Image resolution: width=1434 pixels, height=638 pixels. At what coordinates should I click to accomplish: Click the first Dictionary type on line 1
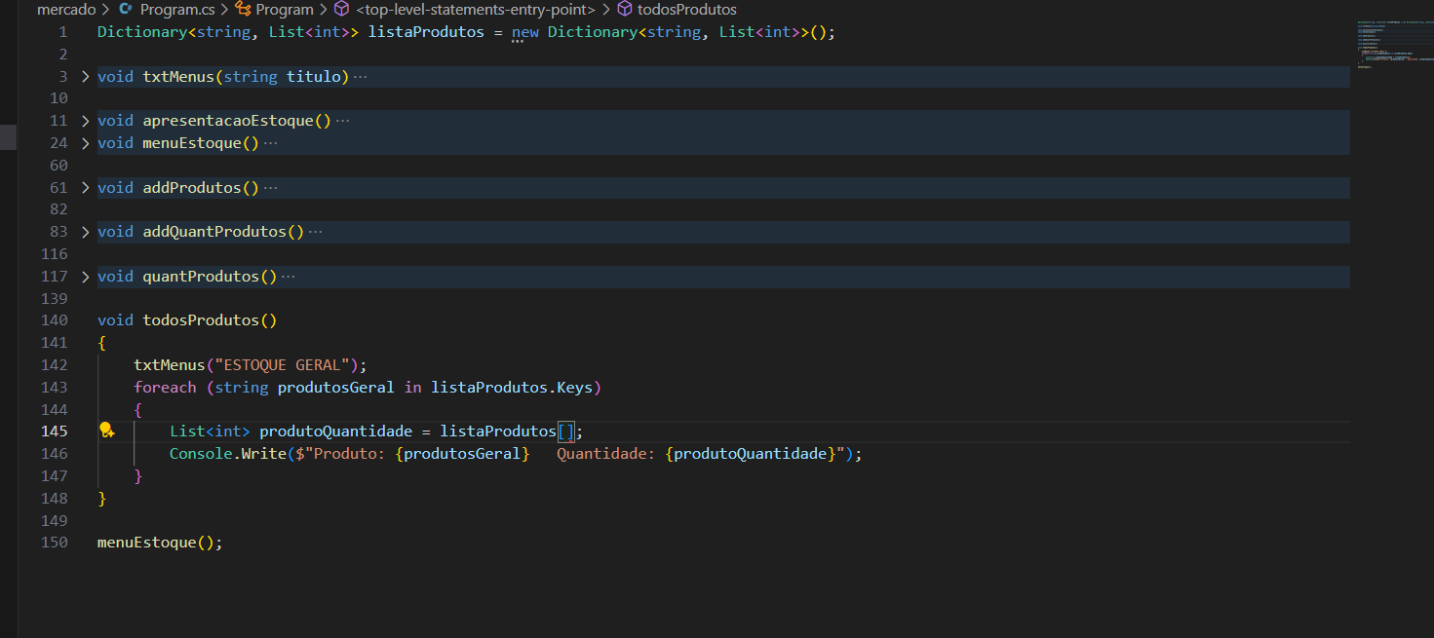click(x=142, y=32)
